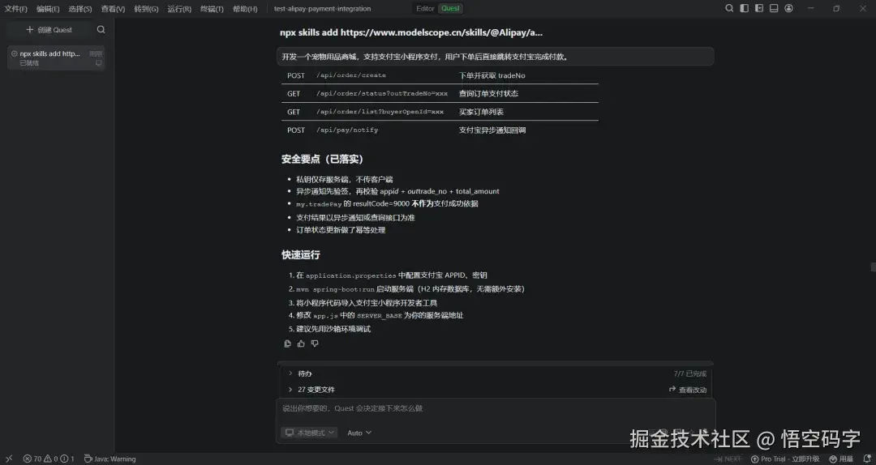Open the 查看(V) menu

113,9
